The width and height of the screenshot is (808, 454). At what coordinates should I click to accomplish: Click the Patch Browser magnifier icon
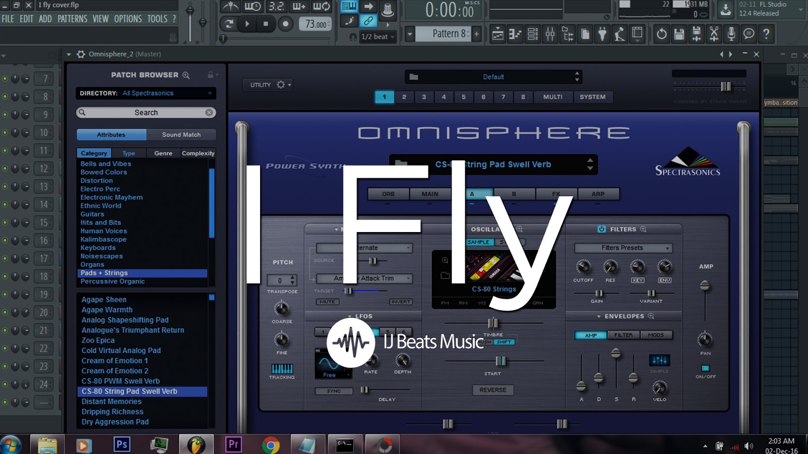tap(186, 75)
